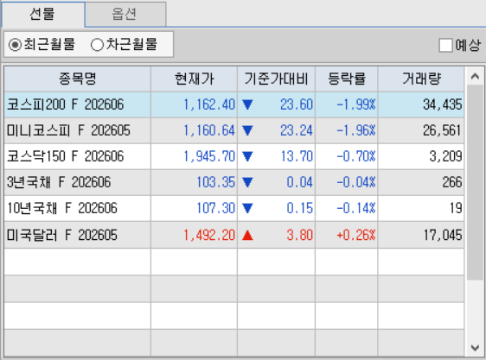Click the change rate -1.99%
Image resolution: width=486 pixels, height=360 pixels.
(x=356, y=104)
